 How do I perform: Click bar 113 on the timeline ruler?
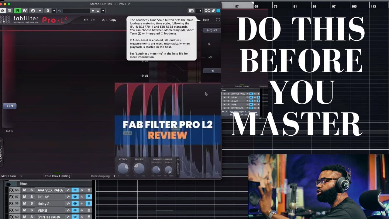coord(373,6)
